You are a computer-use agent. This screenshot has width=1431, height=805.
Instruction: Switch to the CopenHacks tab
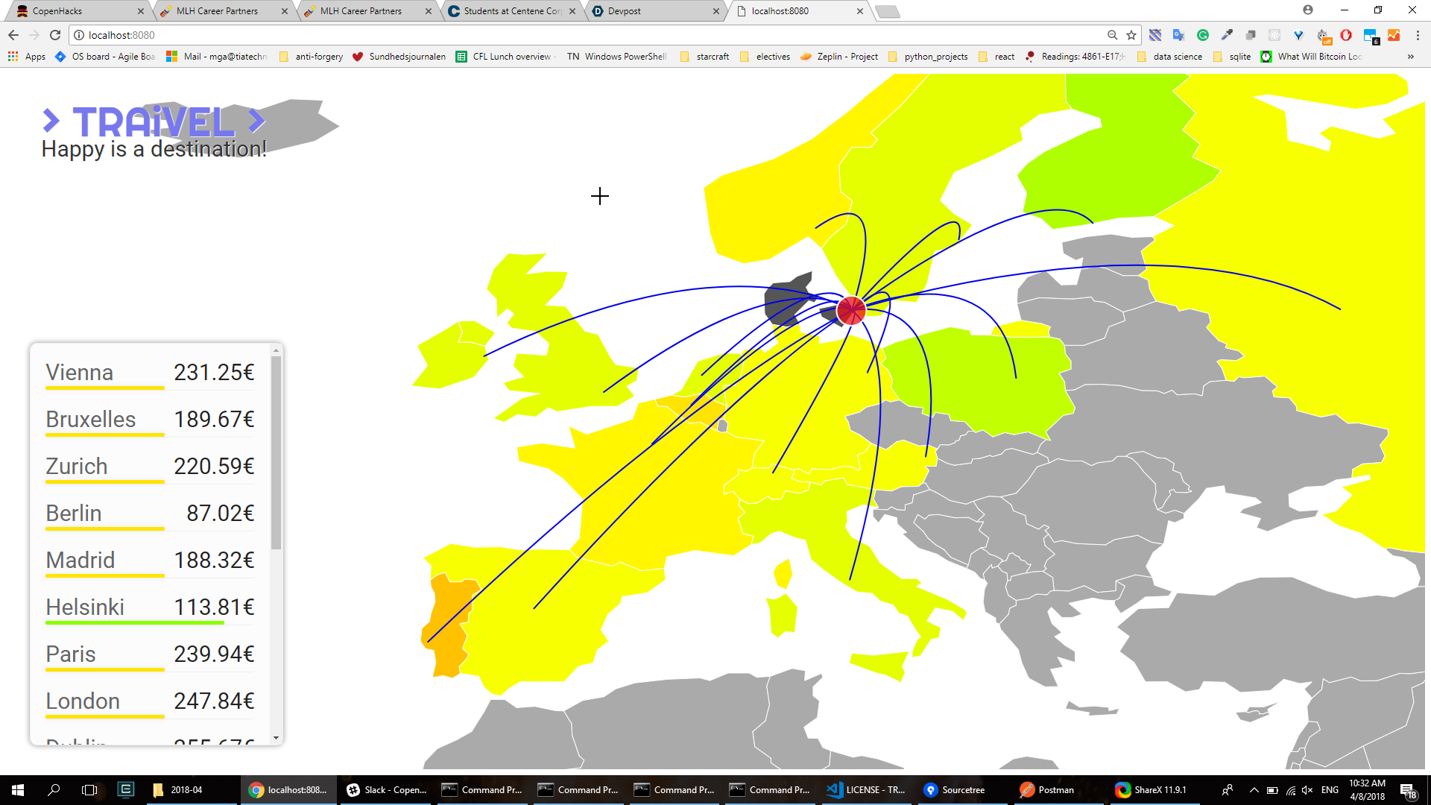[x=57, y=11]
